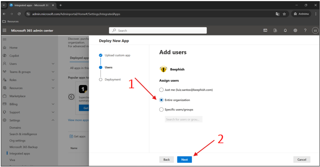
Task: Go back in browser history
Action: click(x=4, y=14)
